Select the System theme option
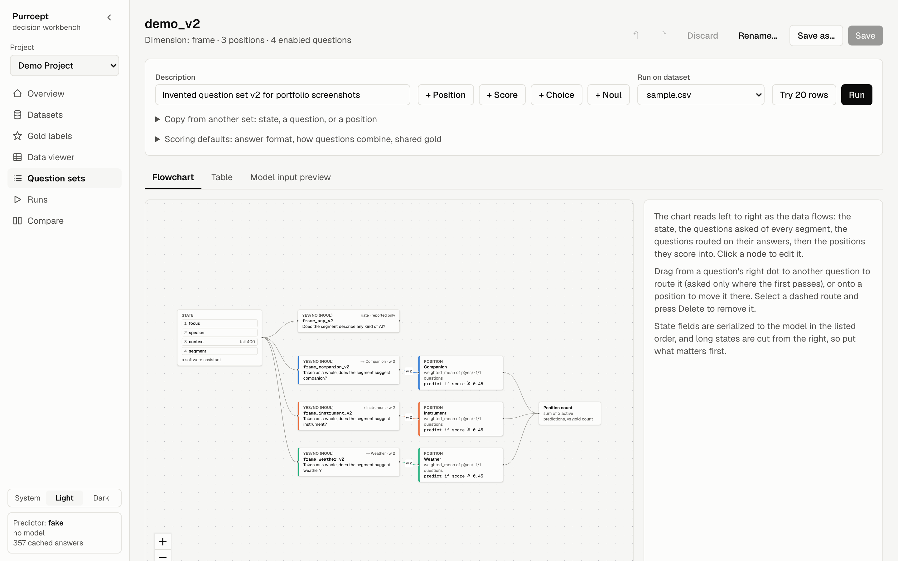 coord(27,498)
